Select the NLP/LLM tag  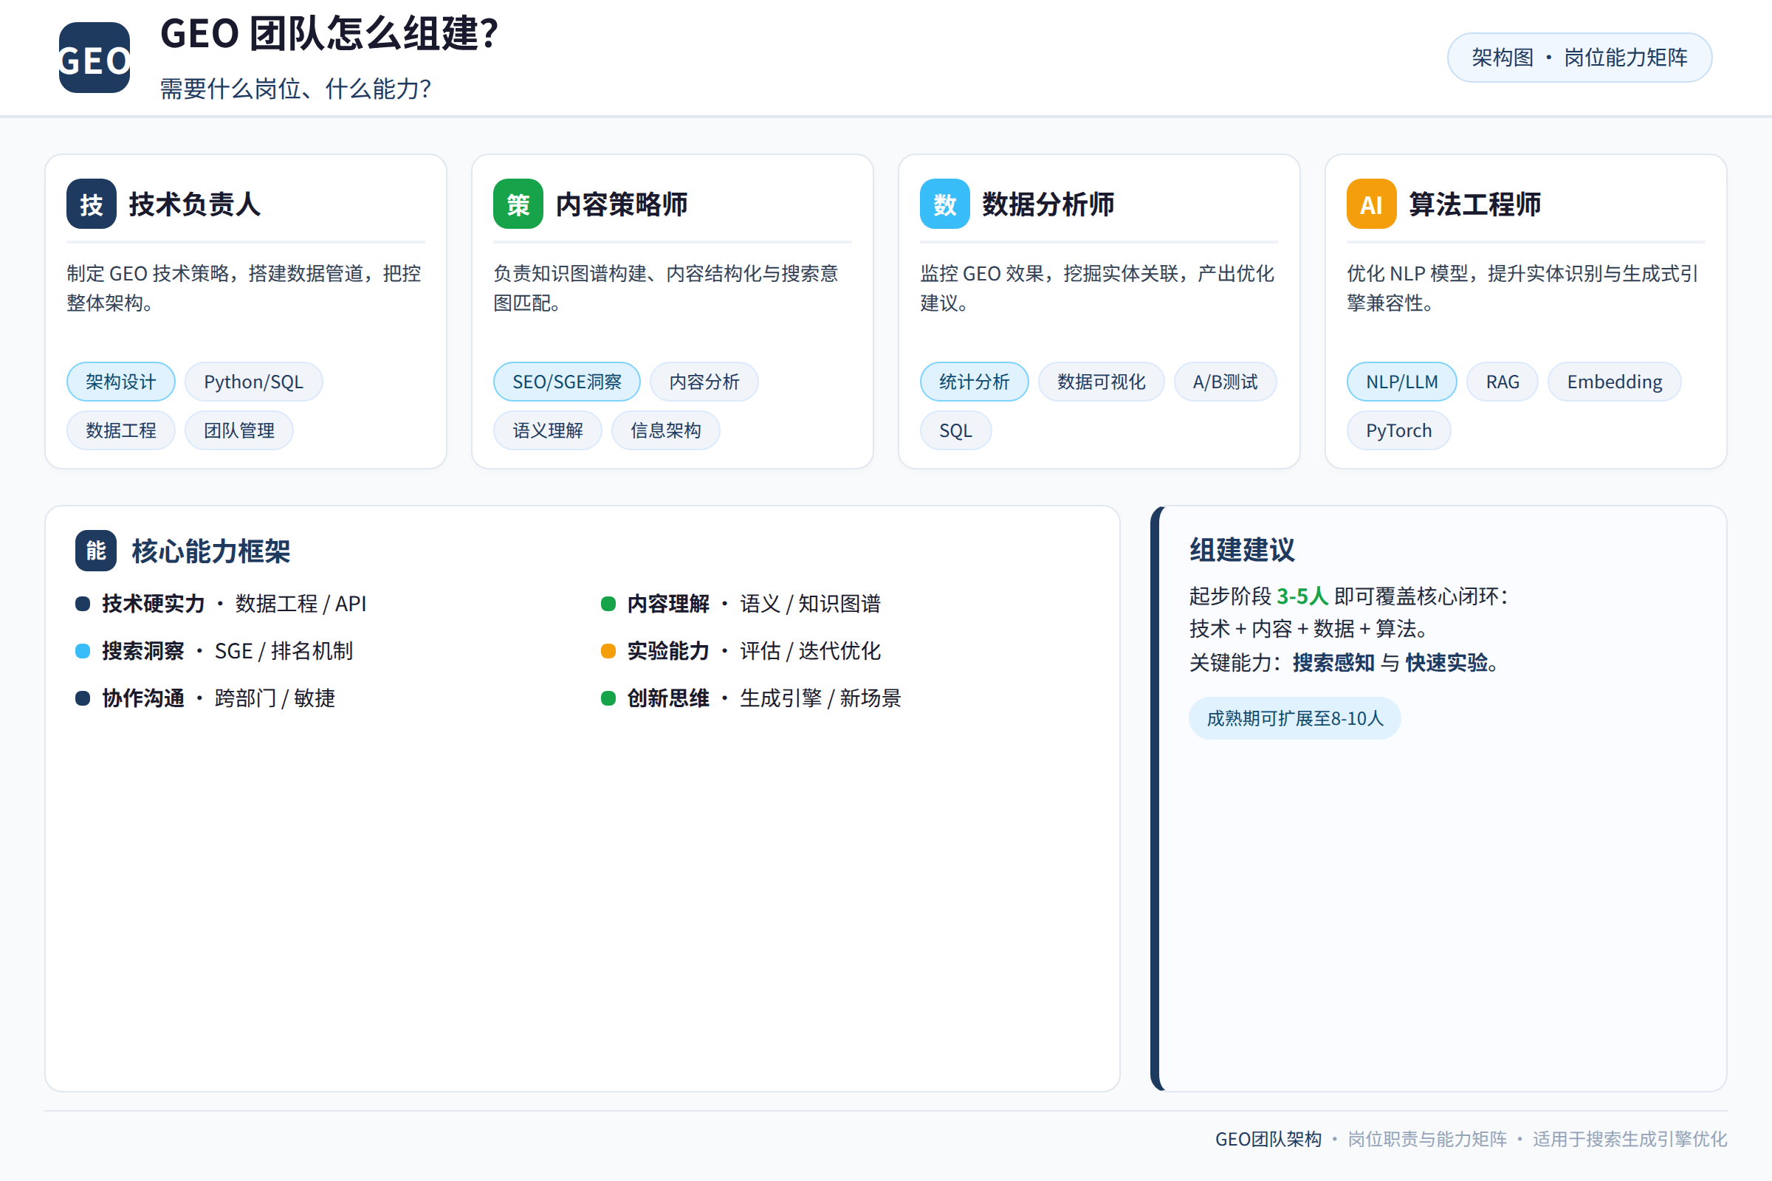1402,382
